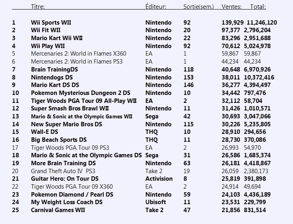Click Mario Kart Wii WII entry
Screen dimensions: 293x224
[57, 38]
